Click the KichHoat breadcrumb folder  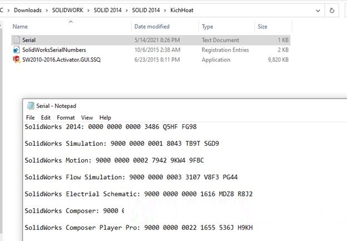[182, 10]
